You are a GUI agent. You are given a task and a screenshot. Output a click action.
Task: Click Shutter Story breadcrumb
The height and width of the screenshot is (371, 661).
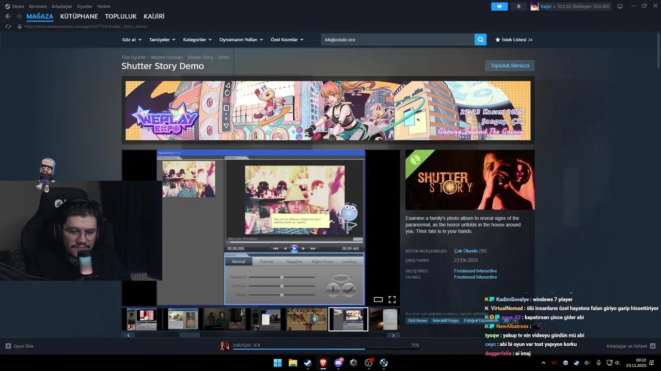tap(200, 57)
